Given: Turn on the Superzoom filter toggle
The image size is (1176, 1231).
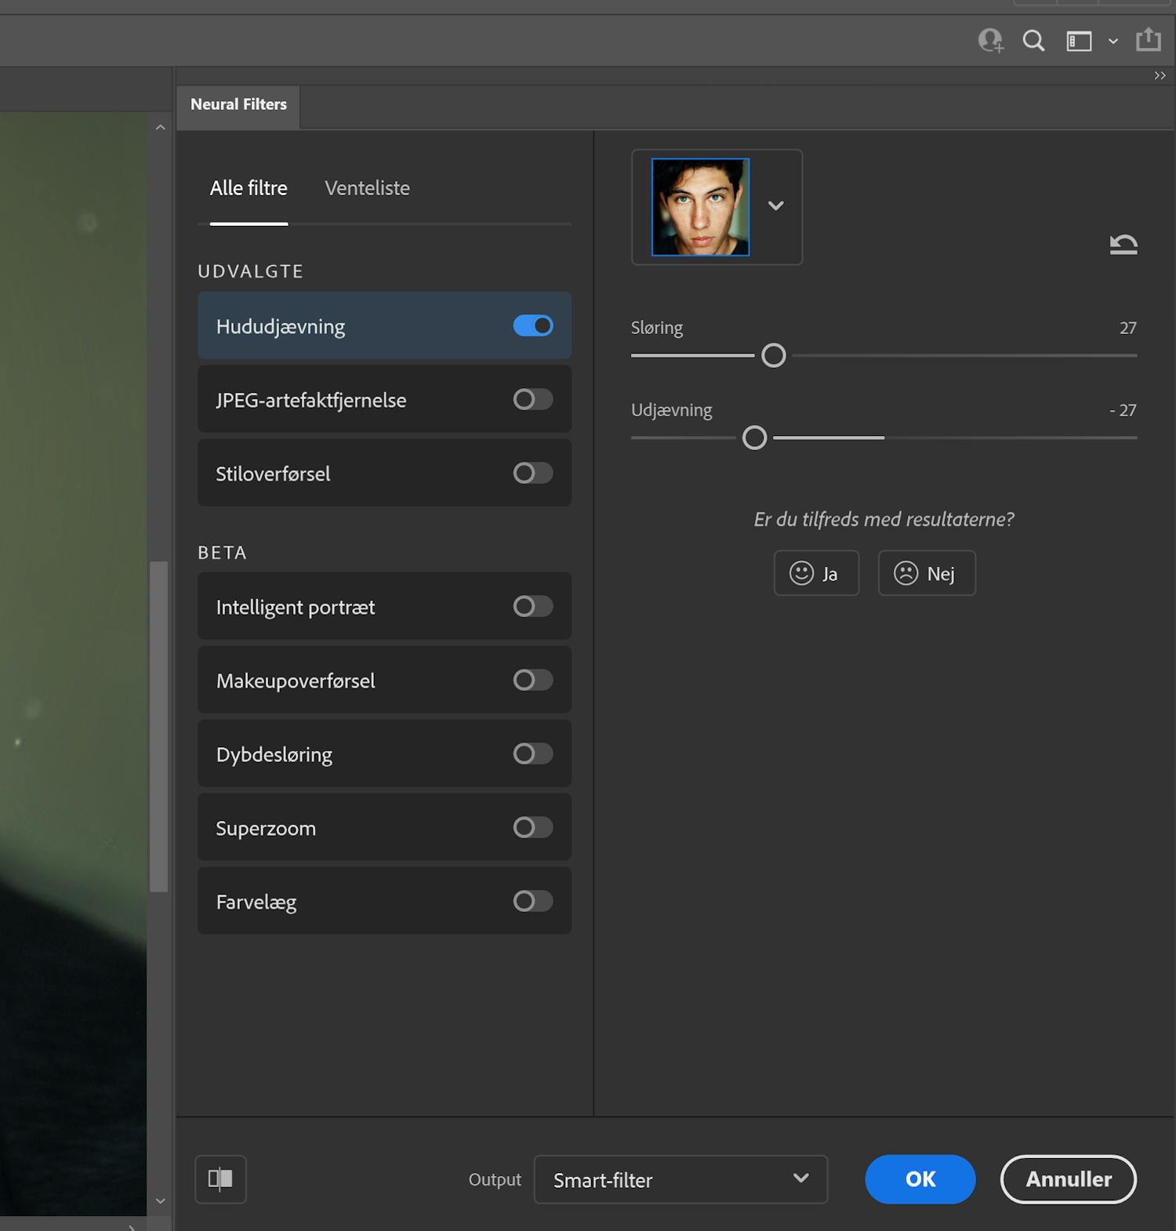Looking at the screenshot, I should click(533, 827).
